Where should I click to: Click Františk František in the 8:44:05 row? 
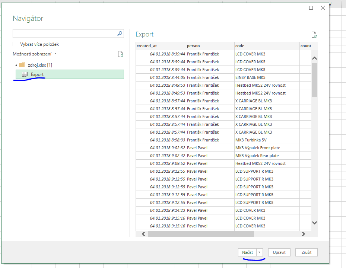(210, 77)
